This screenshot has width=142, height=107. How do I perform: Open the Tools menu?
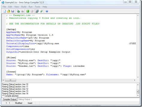pos(37,7)
